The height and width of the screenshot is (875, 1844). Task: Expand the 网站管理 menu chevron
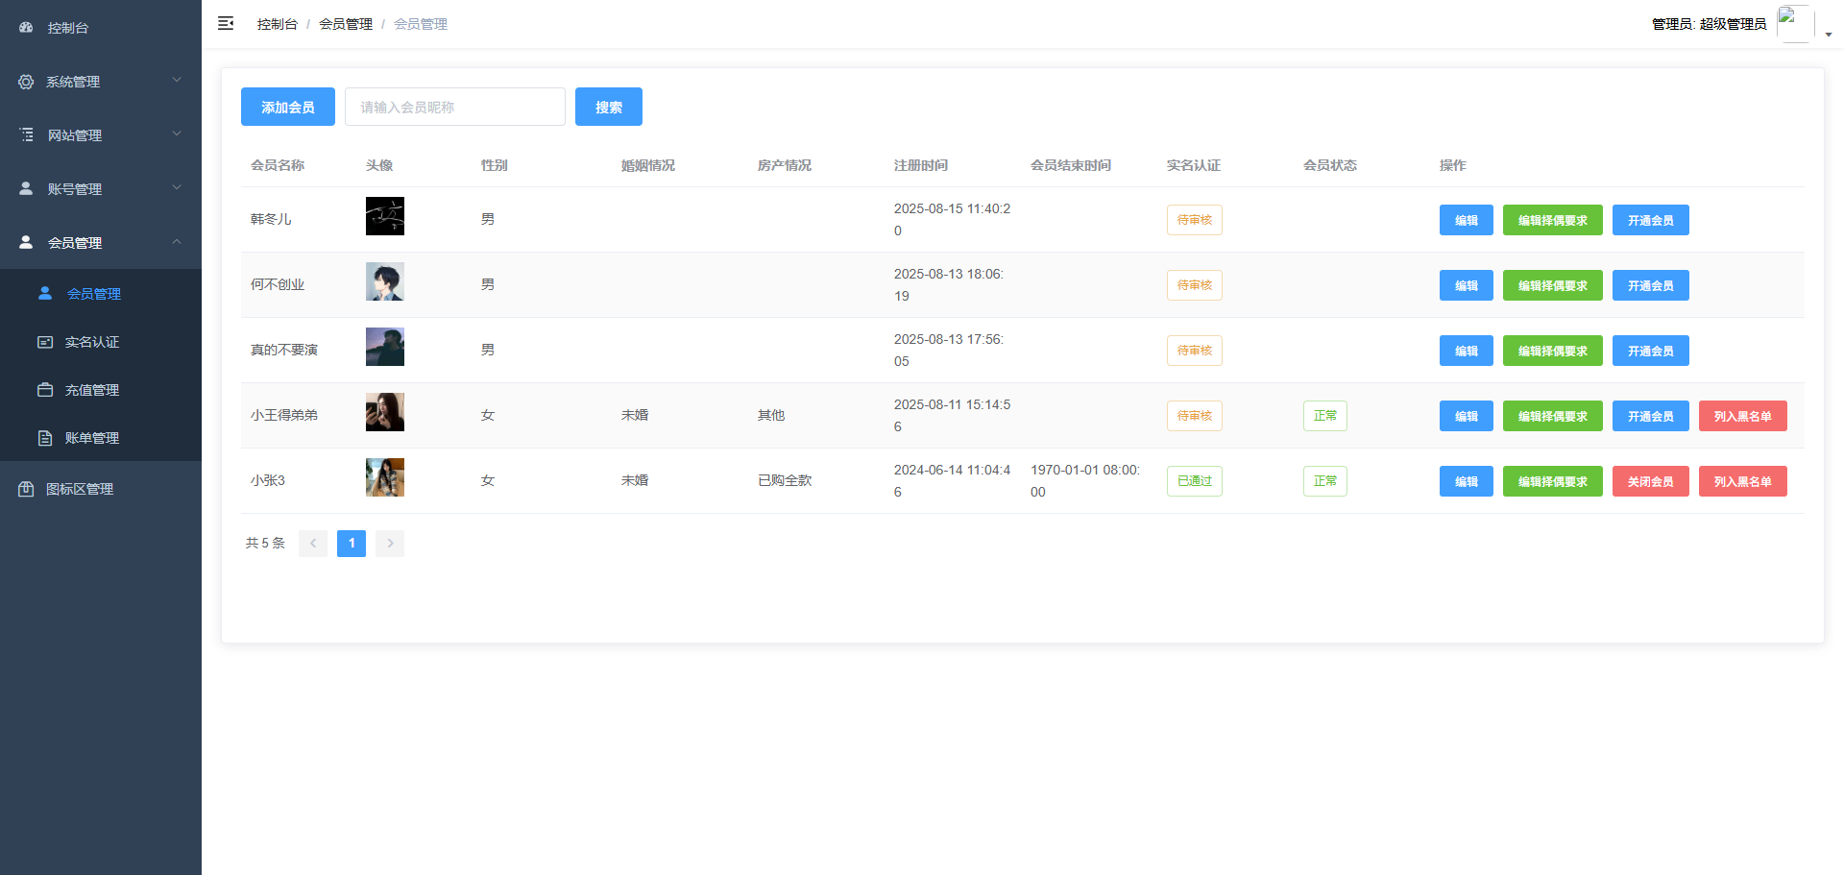pos(177,134)
